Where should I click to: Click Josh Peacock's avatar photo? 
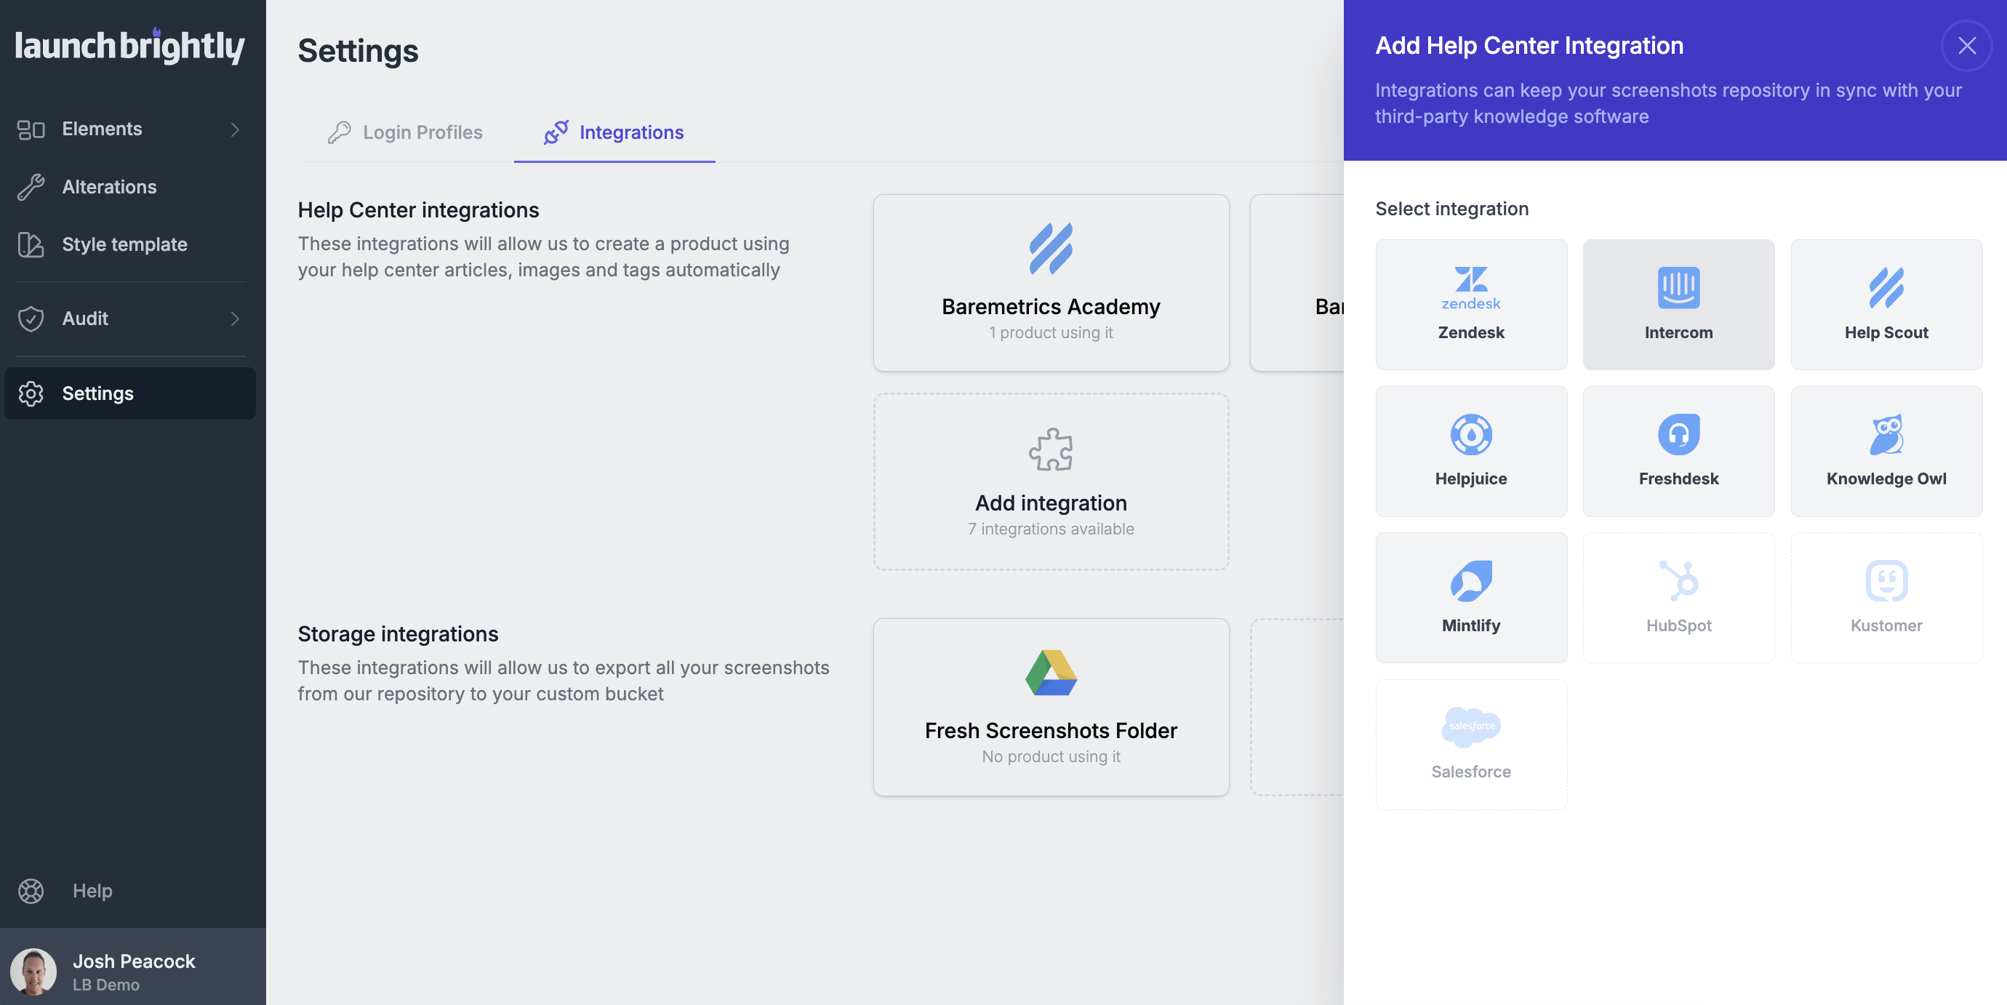click(x=33, y=972)
